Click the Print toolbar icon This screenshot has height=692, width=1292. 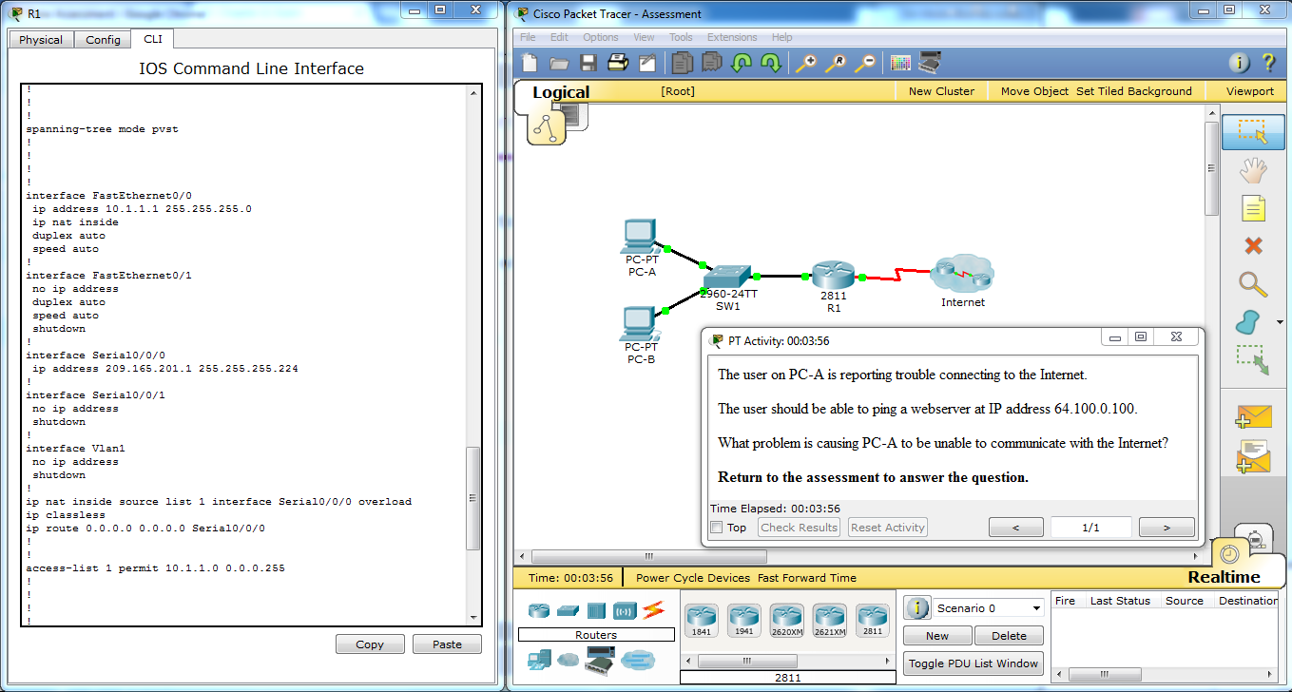pos(618,63)
